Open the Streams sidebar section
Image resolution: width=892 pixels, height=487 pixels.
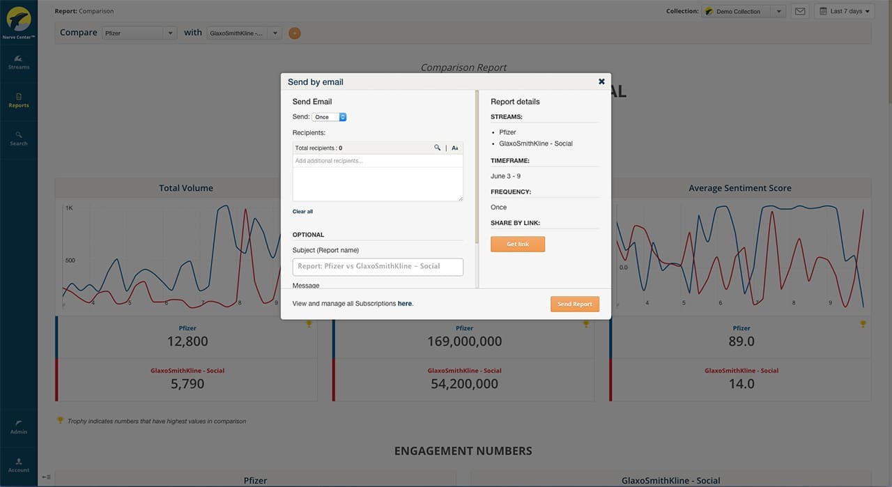pyautogui.click(x=19, y=62)
